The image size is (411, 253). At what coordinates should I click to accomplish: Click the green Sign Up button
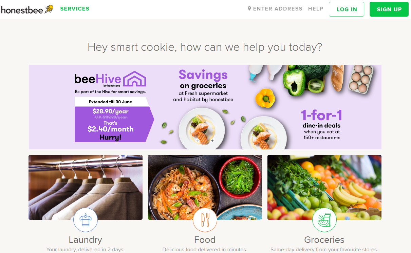tap(389, 9)
